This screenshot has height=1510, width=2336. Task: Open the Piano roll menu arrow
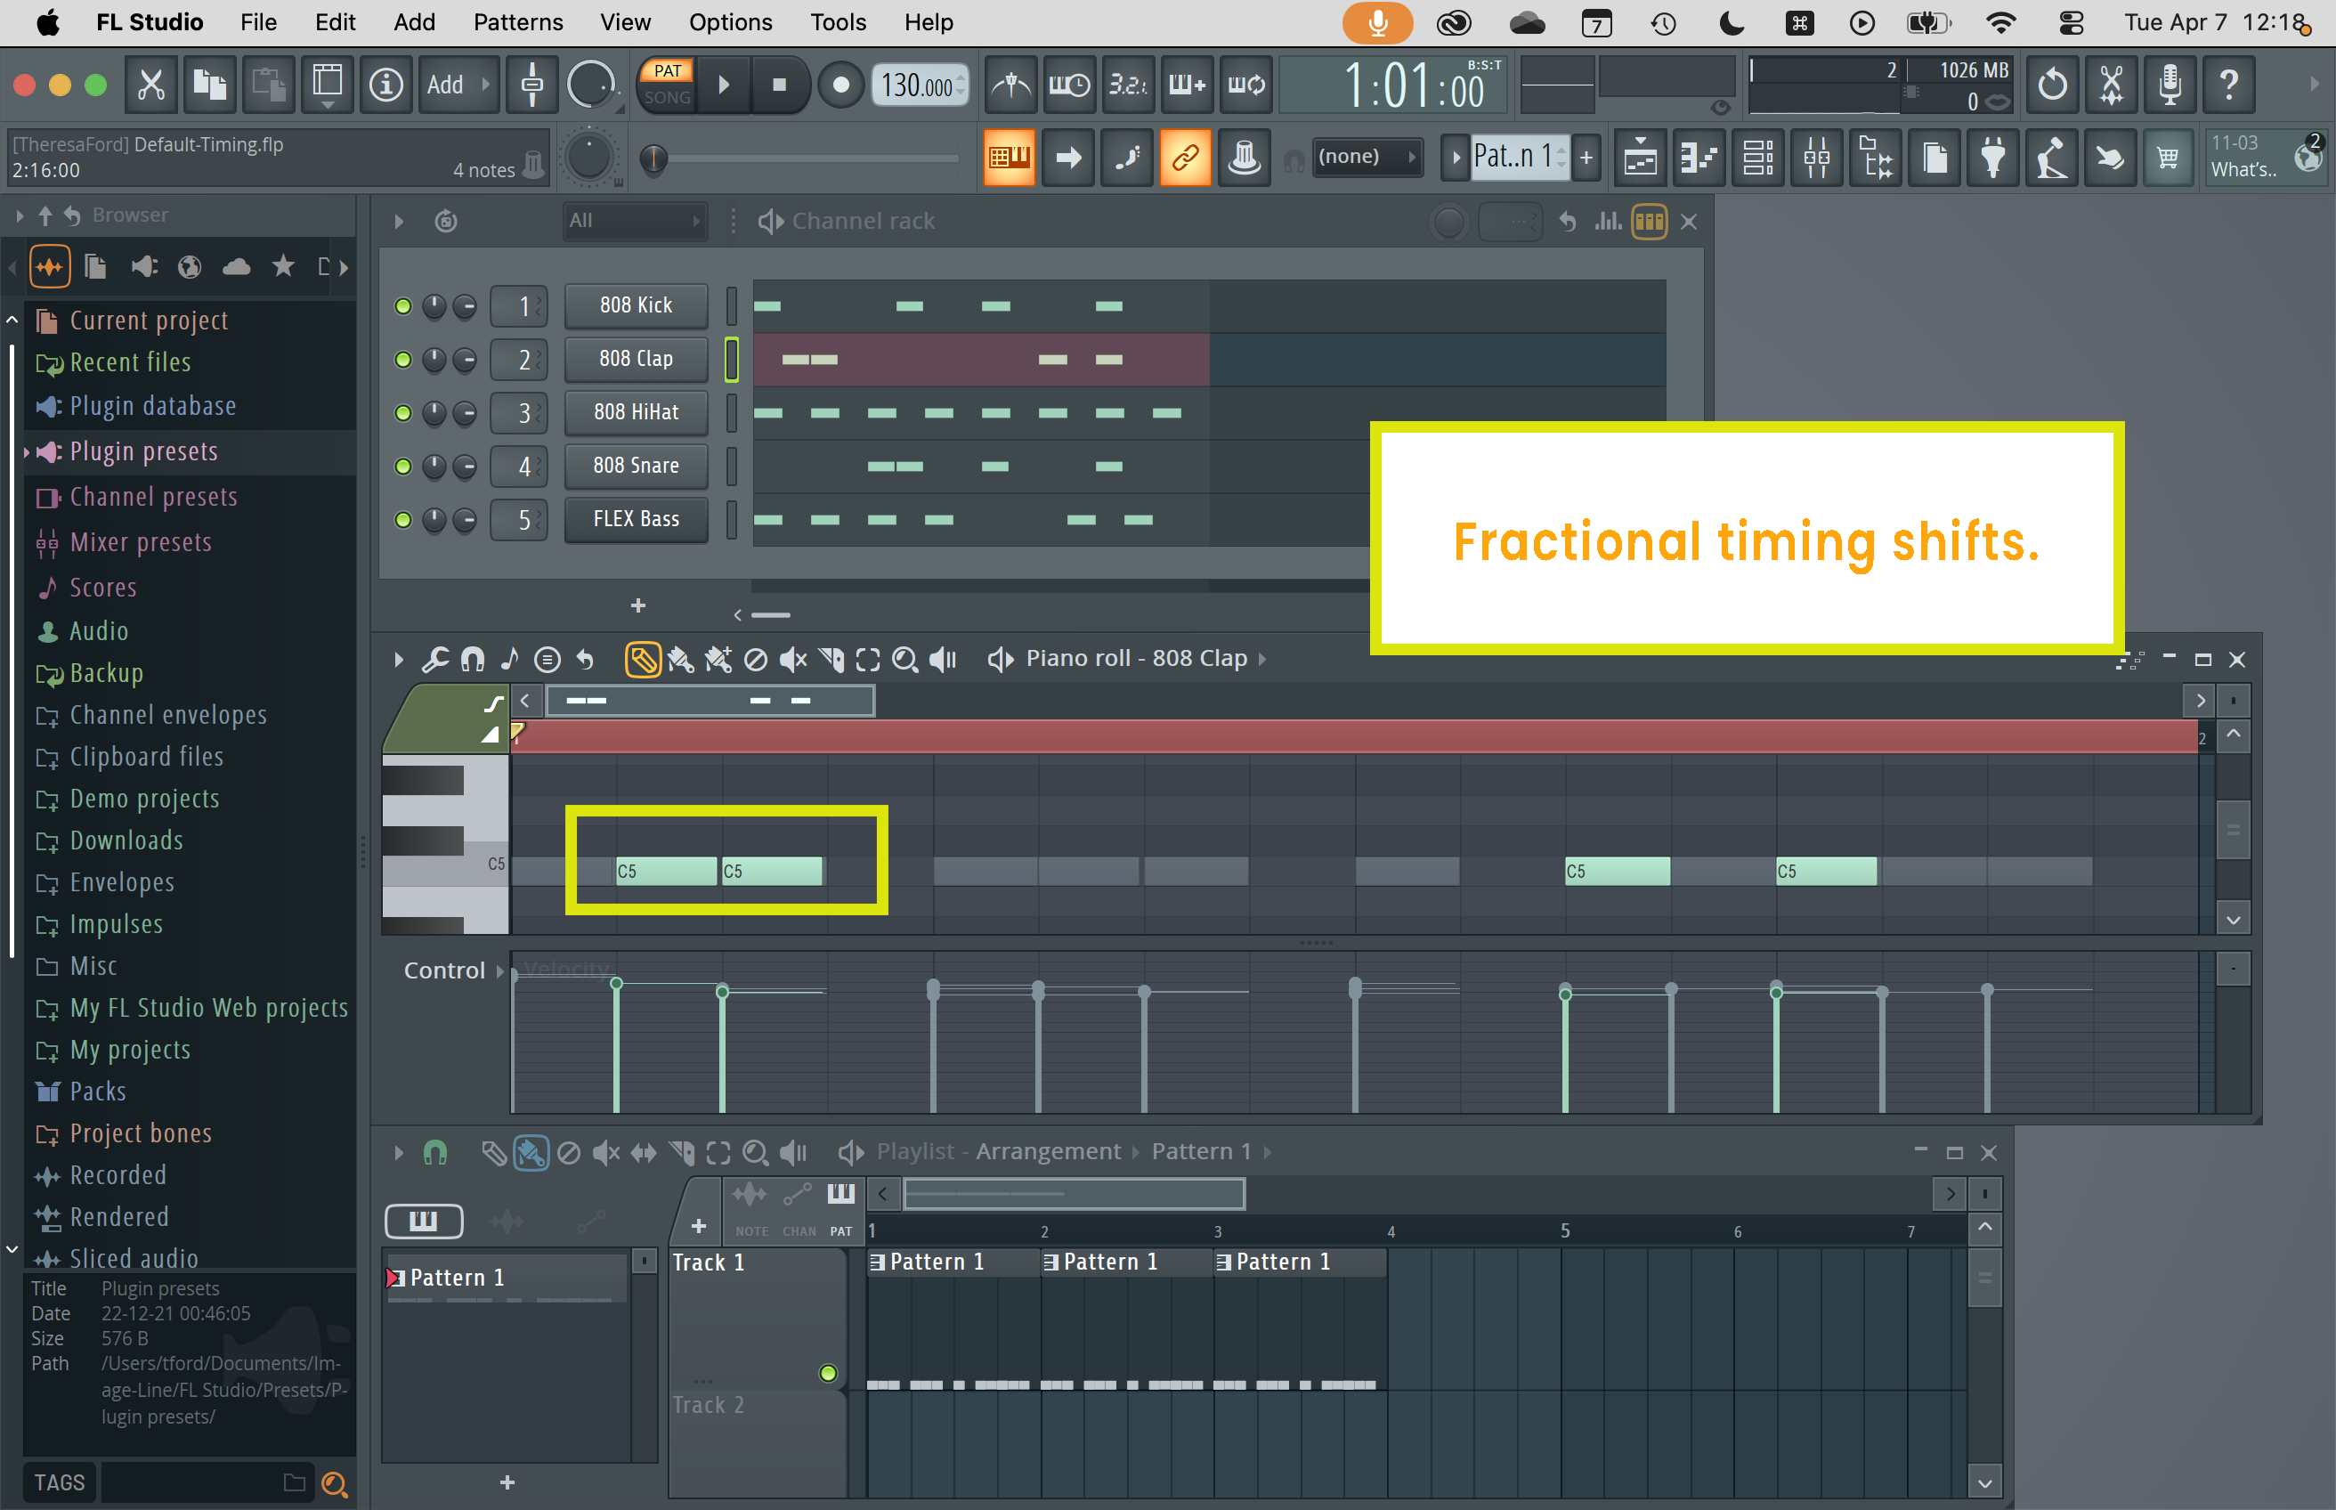click(398, 660)
